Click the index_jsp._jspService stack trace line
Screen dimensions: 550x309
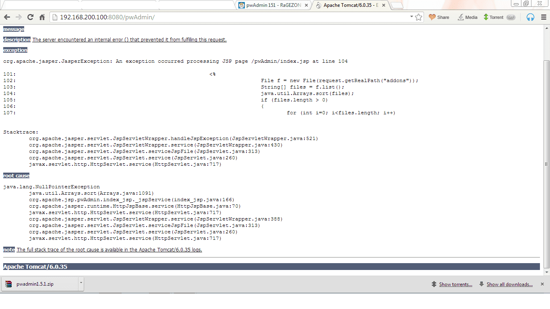[x=132, y=200]
